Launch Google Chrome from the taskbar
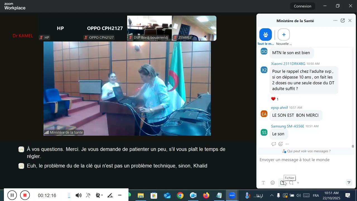This screenshot has width=357, height=201. tap(180, 195)
